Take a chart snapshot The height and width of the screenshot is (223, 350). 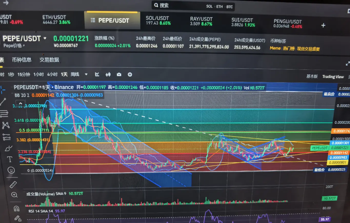click(x=119, y=75)
